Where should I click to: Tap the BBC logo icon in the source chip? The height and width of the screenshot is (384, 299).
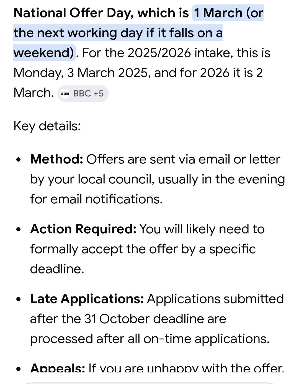65,94
